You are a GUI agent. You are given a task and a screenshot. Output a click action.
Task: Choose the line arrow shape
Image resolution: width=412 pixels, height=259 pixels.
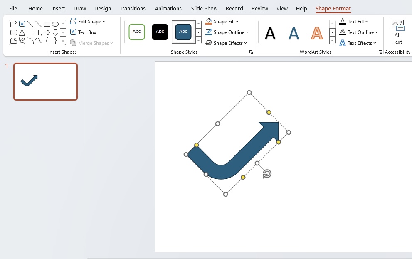(x=39, y=24)
